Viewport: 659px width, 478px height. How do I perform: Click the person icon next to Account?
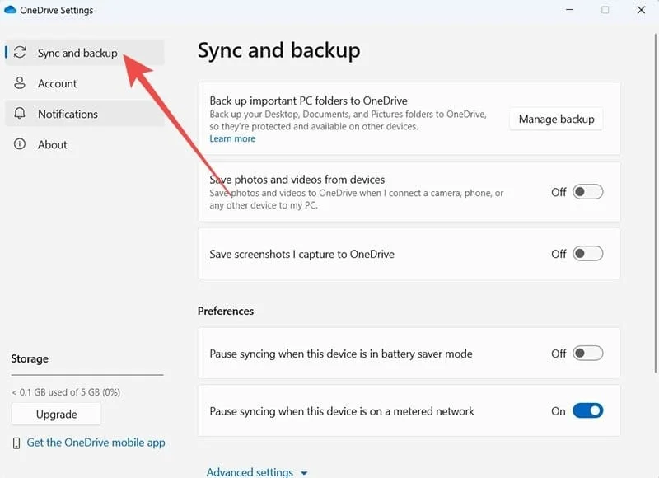(x=19, y=82)
